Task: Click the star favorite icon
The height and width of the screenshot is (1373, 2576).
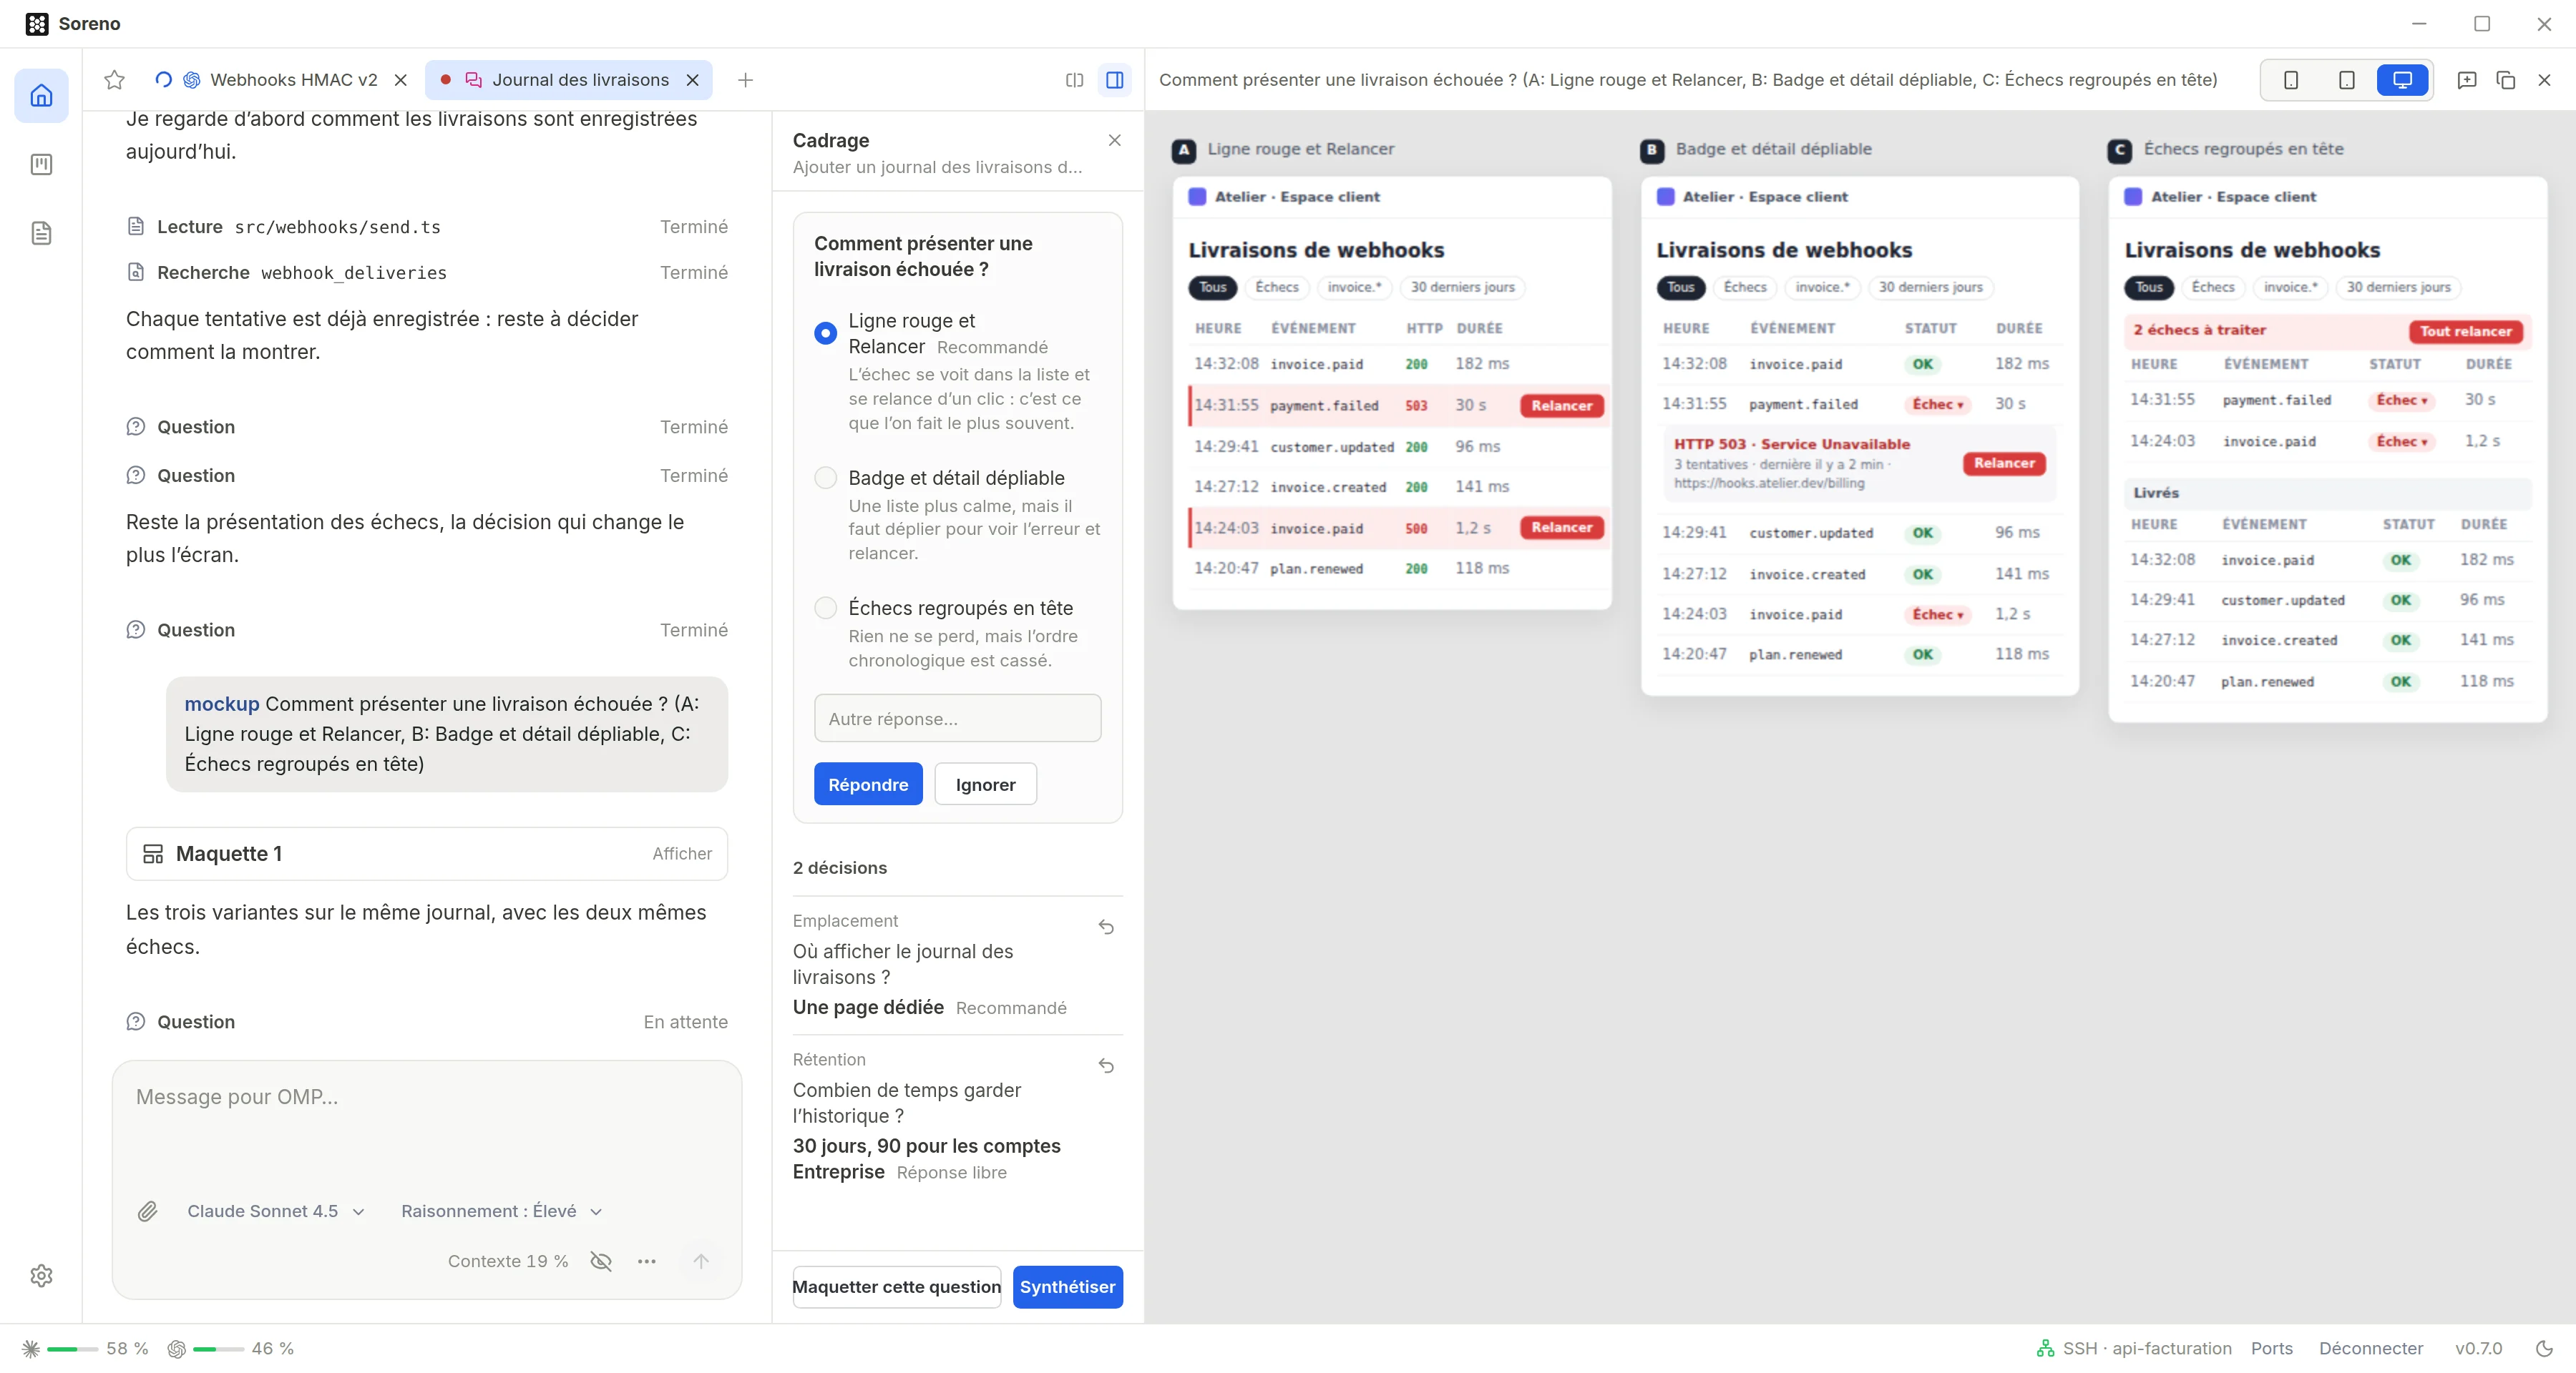Action: click(114, 80)
